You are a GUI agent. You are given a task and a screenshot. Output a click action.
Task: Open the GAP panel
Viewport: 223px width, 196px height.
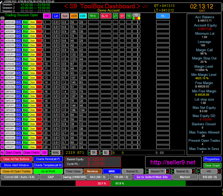(51, 177)
